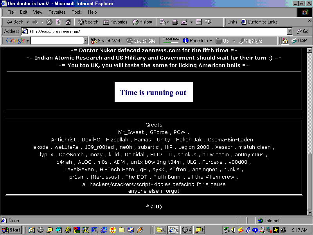Click the 9:17 AM system clock
The width and height of the screenshot is (313, 235).
click(x=300, y=230)
